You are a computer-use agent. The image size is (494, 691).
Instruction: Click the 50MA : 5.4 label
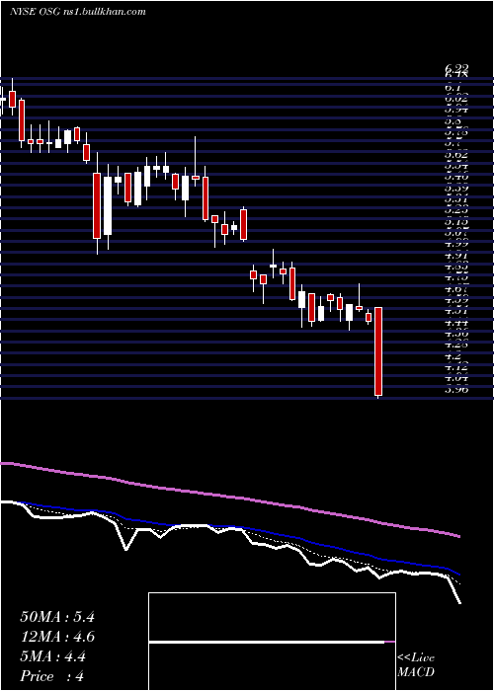(x=57, y=617)
